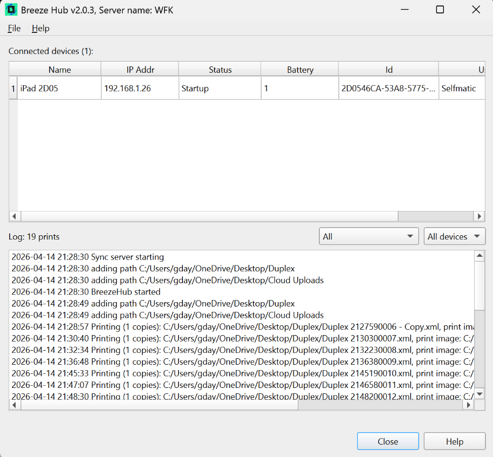The image size is (493, 457).
Task: Select the Selfmatic cell
Action: coord(462,88)
